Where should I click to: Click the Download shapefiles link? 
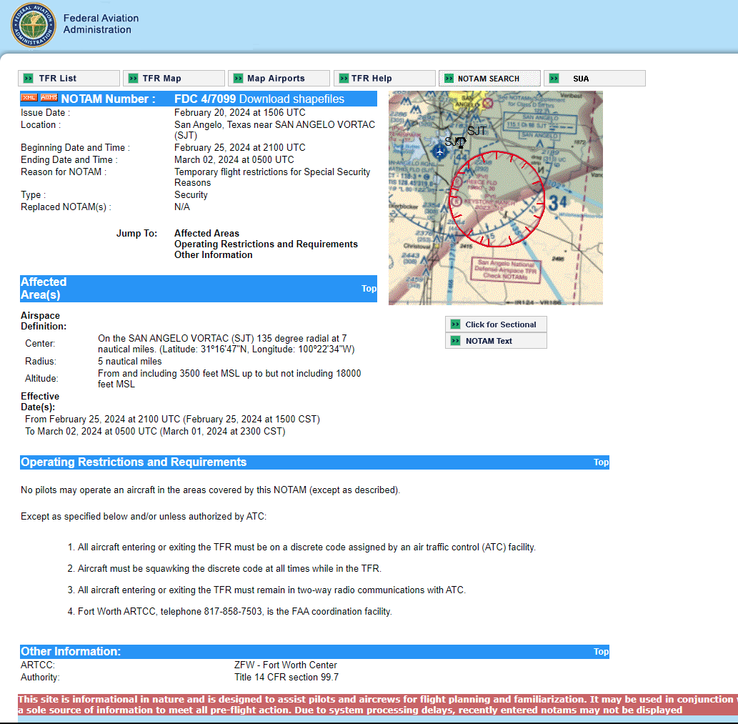point(291,99)
